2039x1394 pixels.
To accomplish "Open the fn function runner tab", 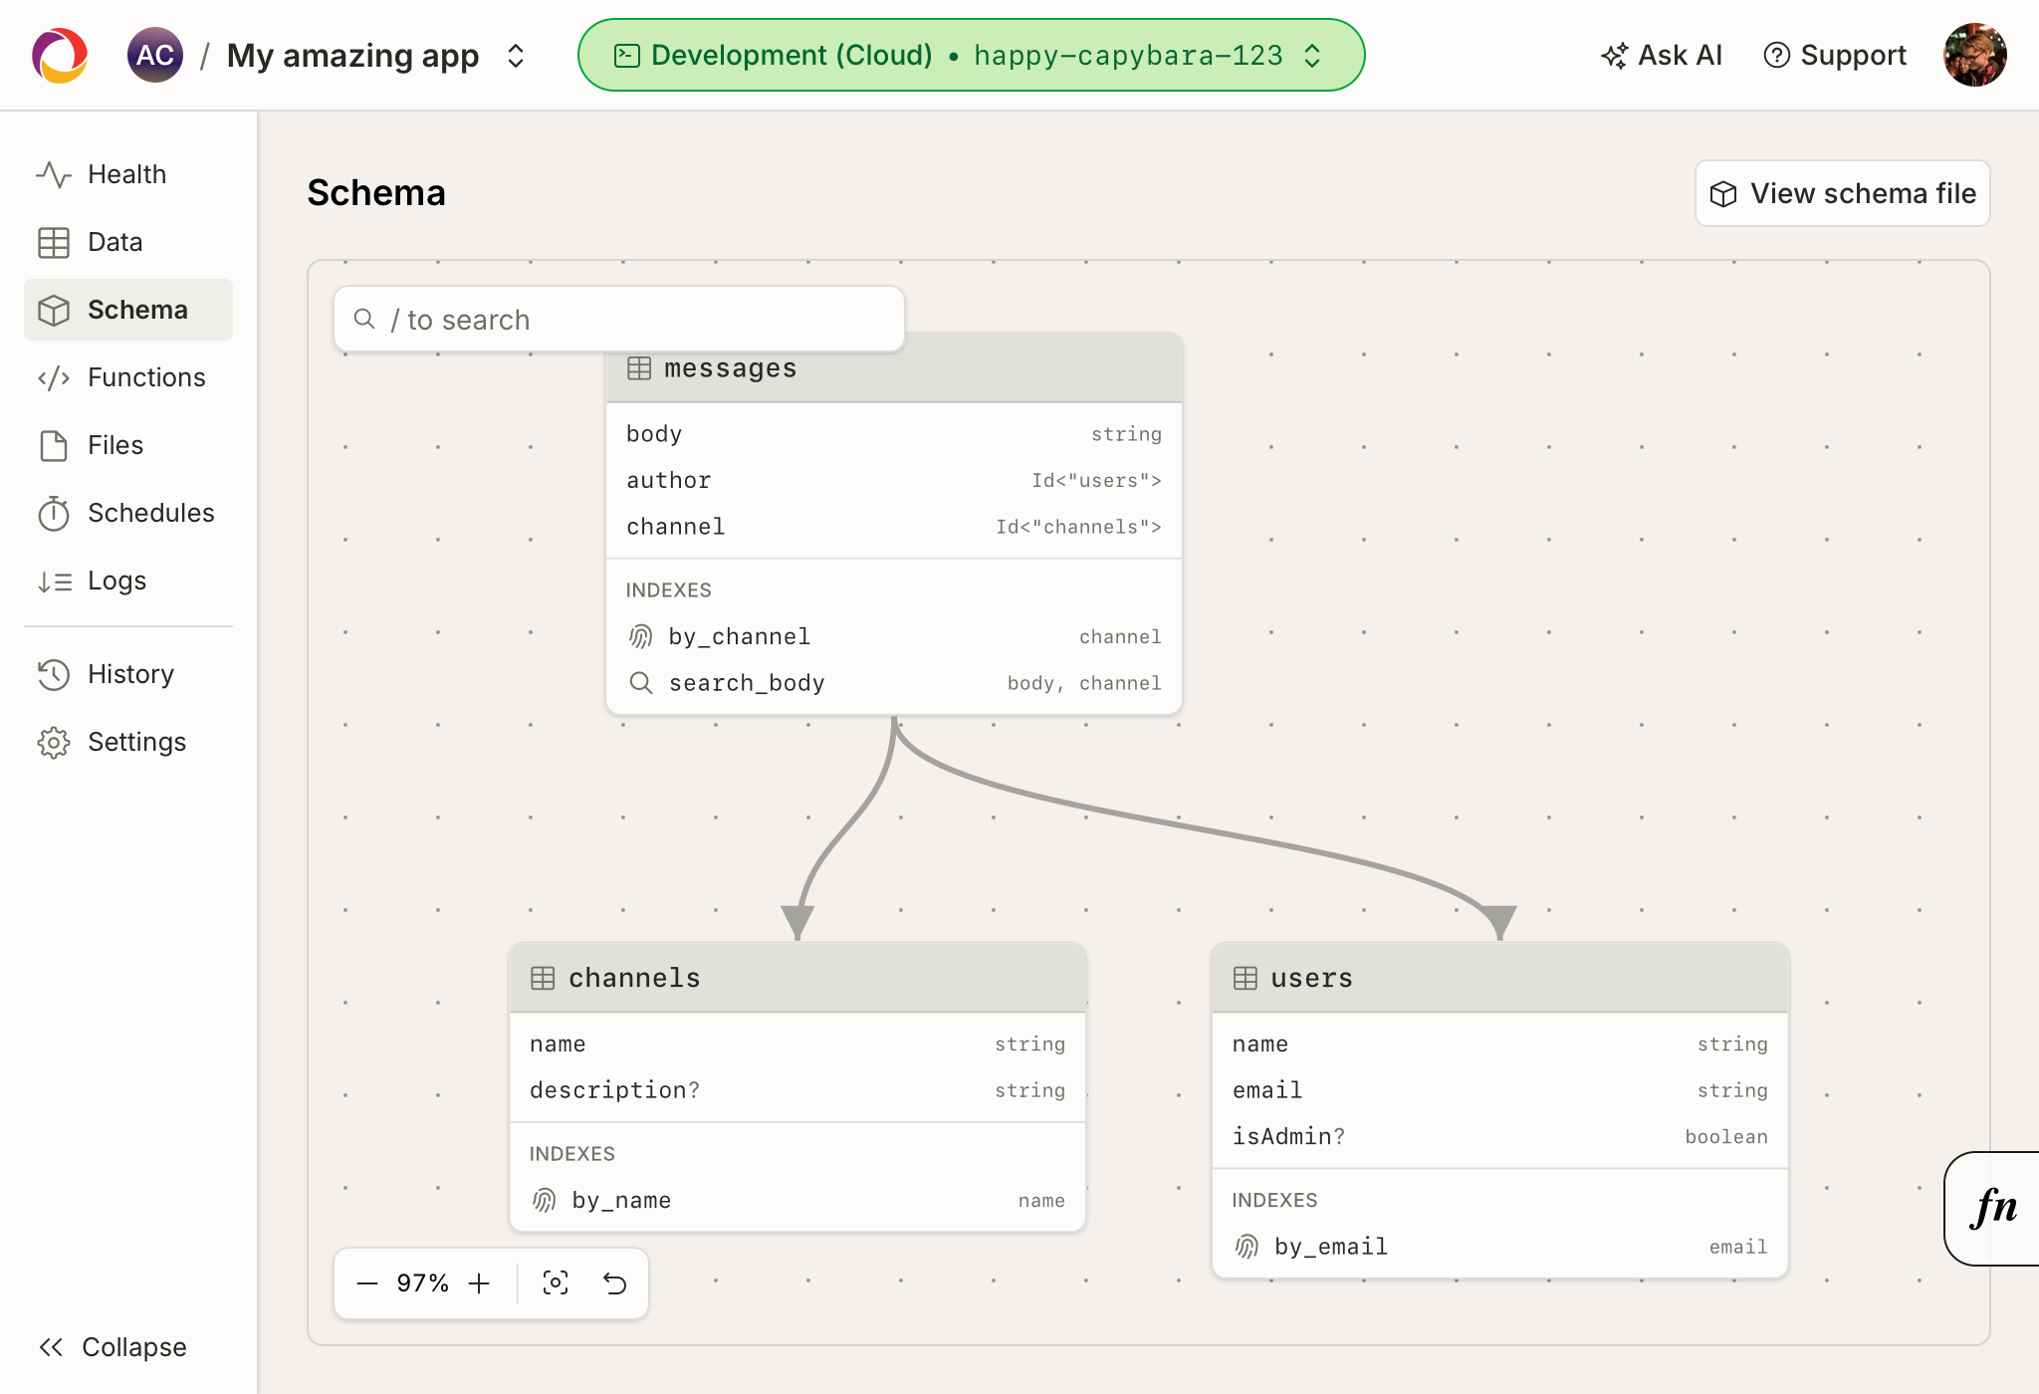I will pyautogui.click(x=1993, y=1208).
